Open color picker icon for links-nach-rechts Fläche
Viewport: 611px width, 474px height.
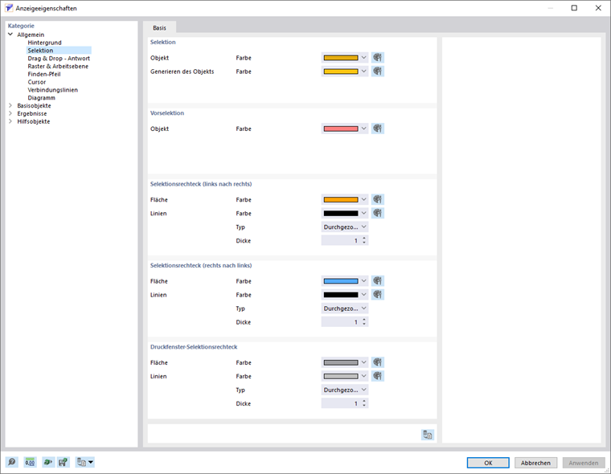(378, 199)
